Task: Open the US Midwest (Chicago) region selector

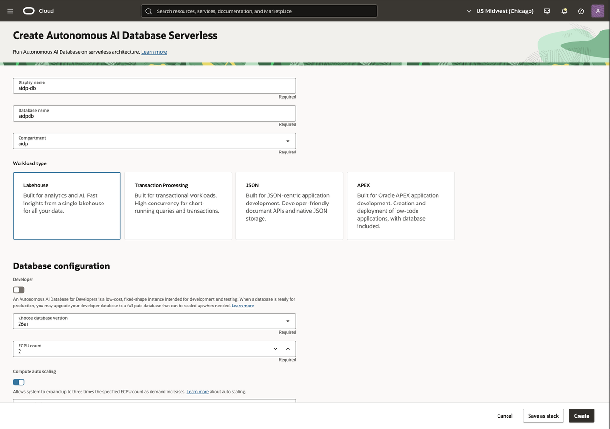Action: click(500, 11)
